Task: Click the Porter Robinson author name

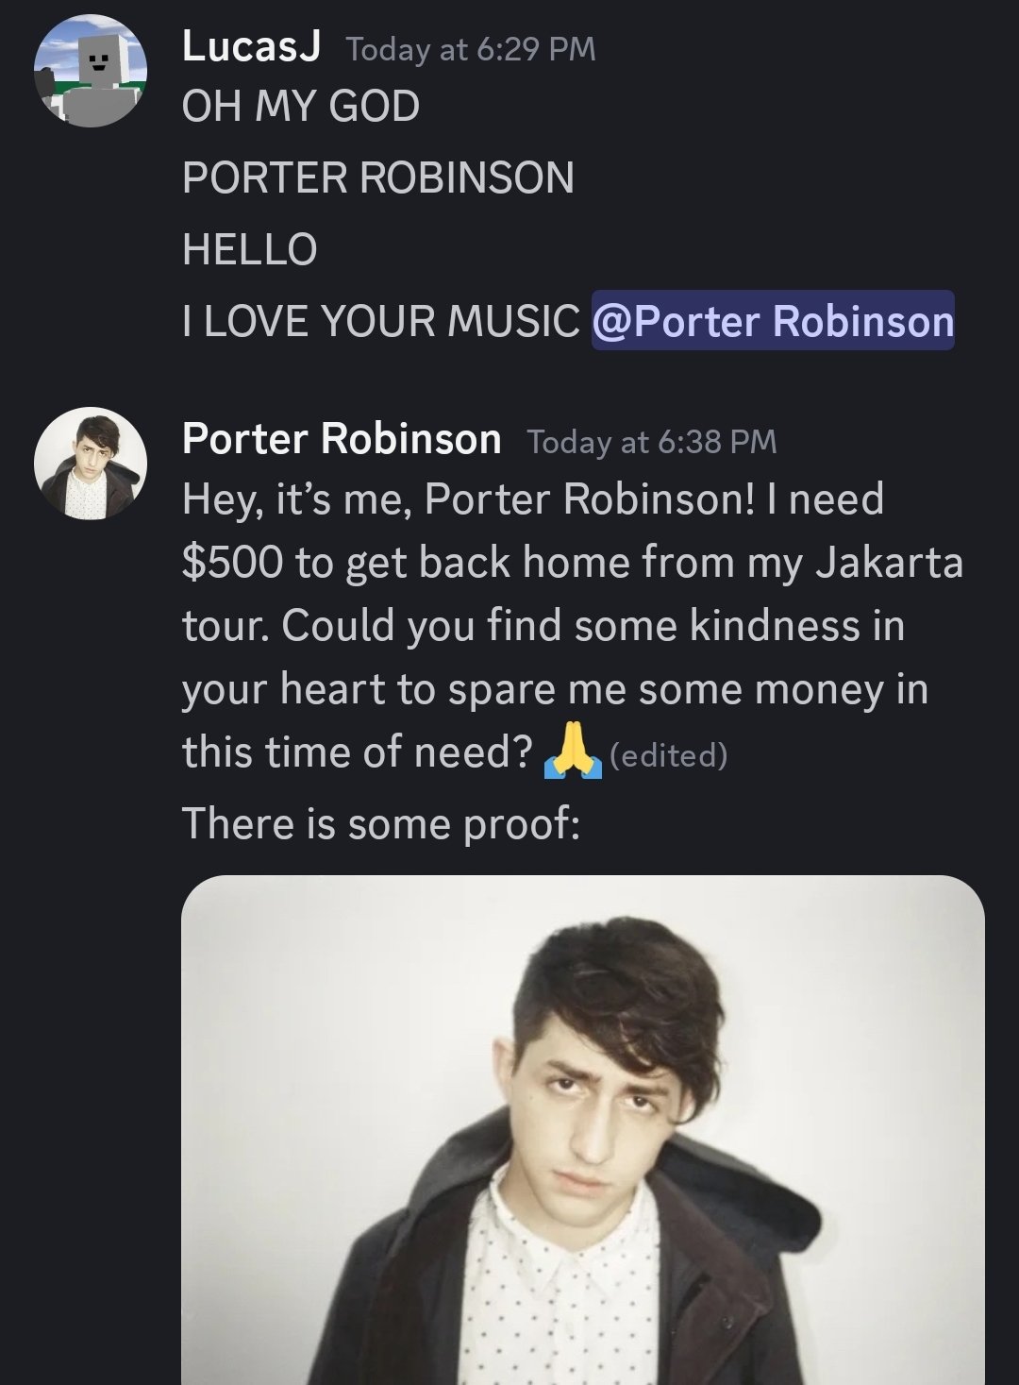Action: point(342,439)
